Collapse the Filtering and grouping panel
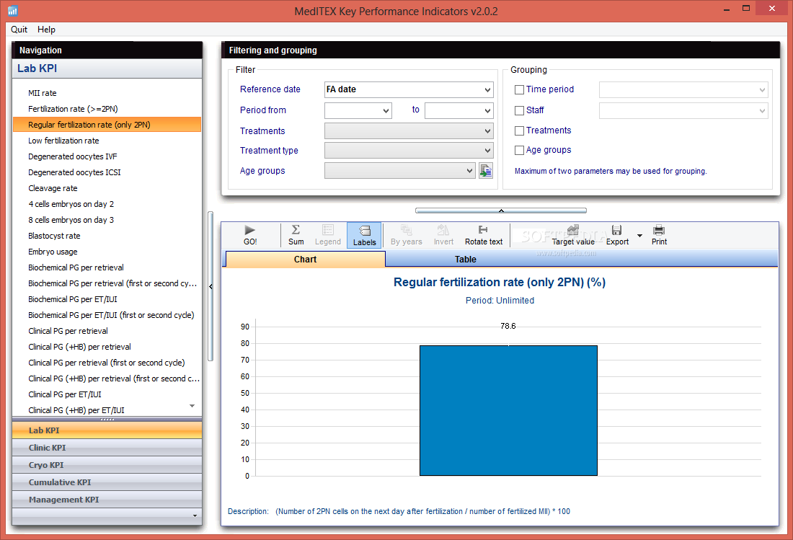Image resolution: width=793 pixels, height=540 pixels. pos(501,211)
